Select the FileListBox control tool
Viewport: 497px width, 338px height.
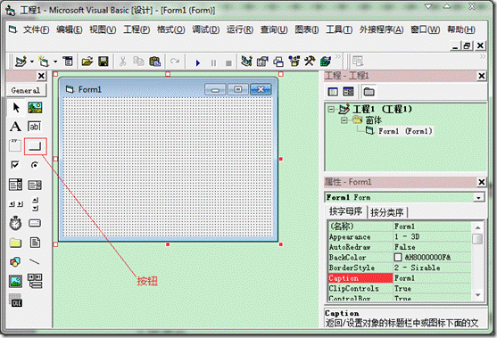(35, 243)
